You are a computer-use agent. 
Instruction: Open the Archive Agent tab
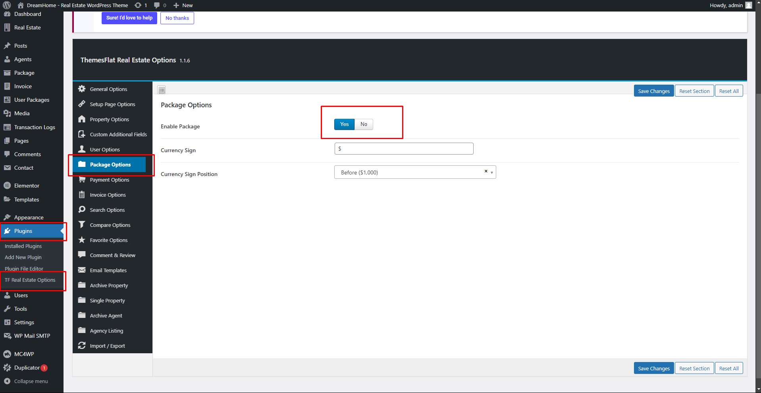112,316
